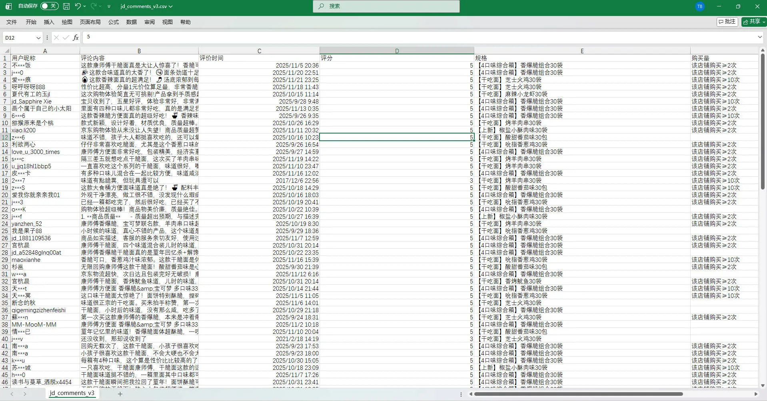Expand the Name Box dropdown for D12
The width and height of the screenshot is (767, 401).
click(x=38, y=38)
